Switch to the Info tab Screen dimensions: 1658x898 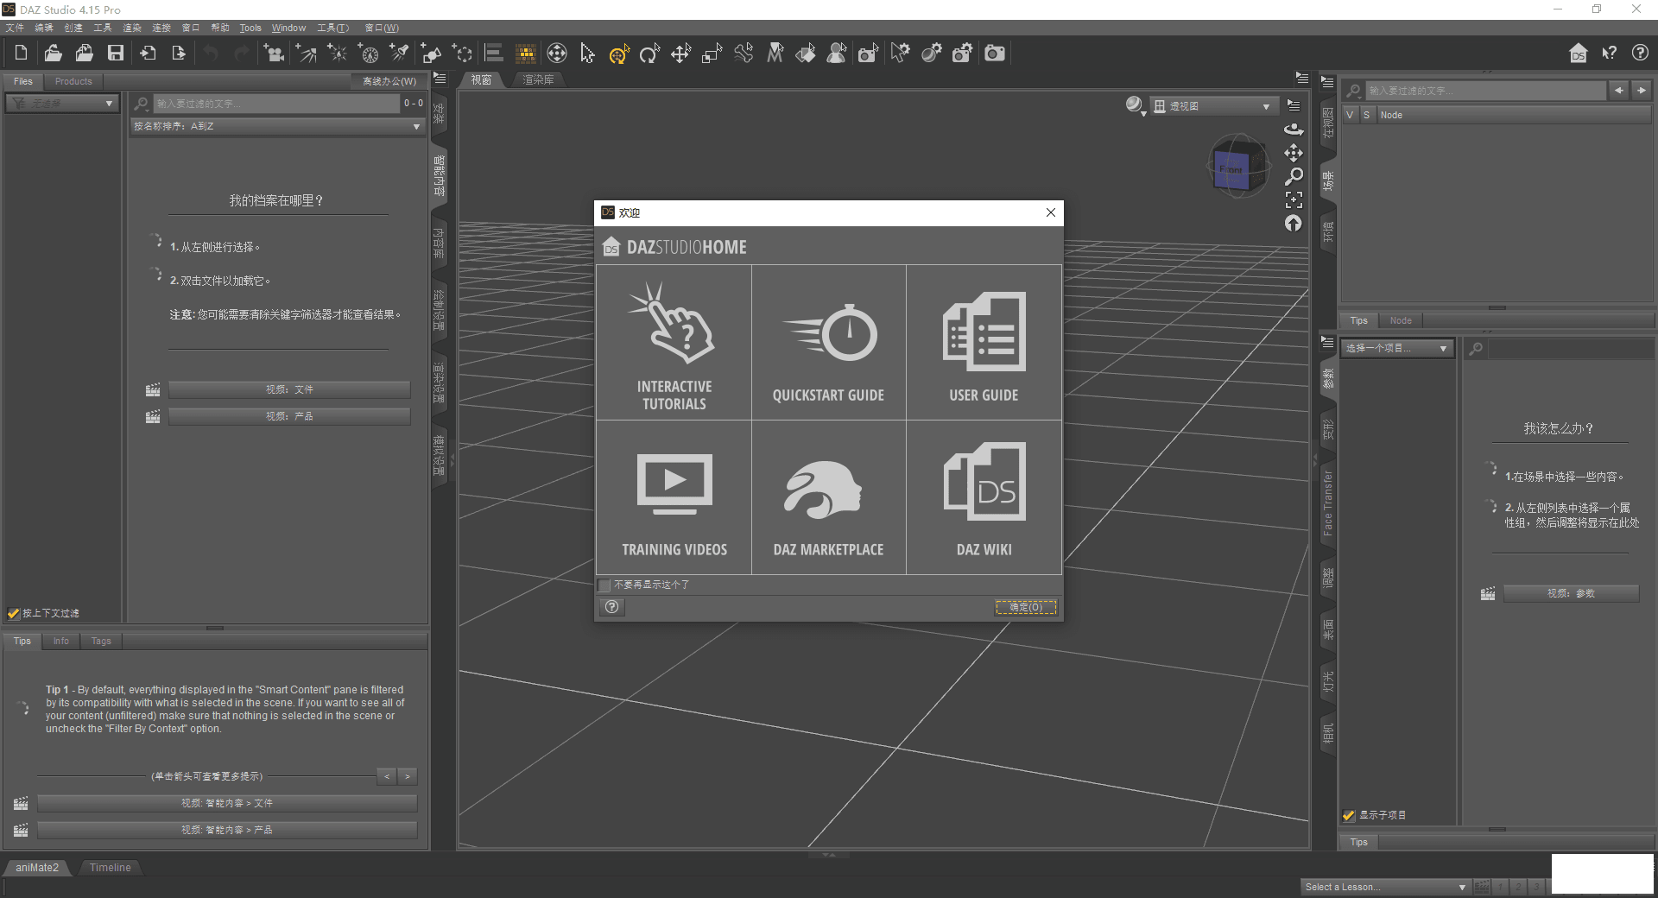pos(60,641)
